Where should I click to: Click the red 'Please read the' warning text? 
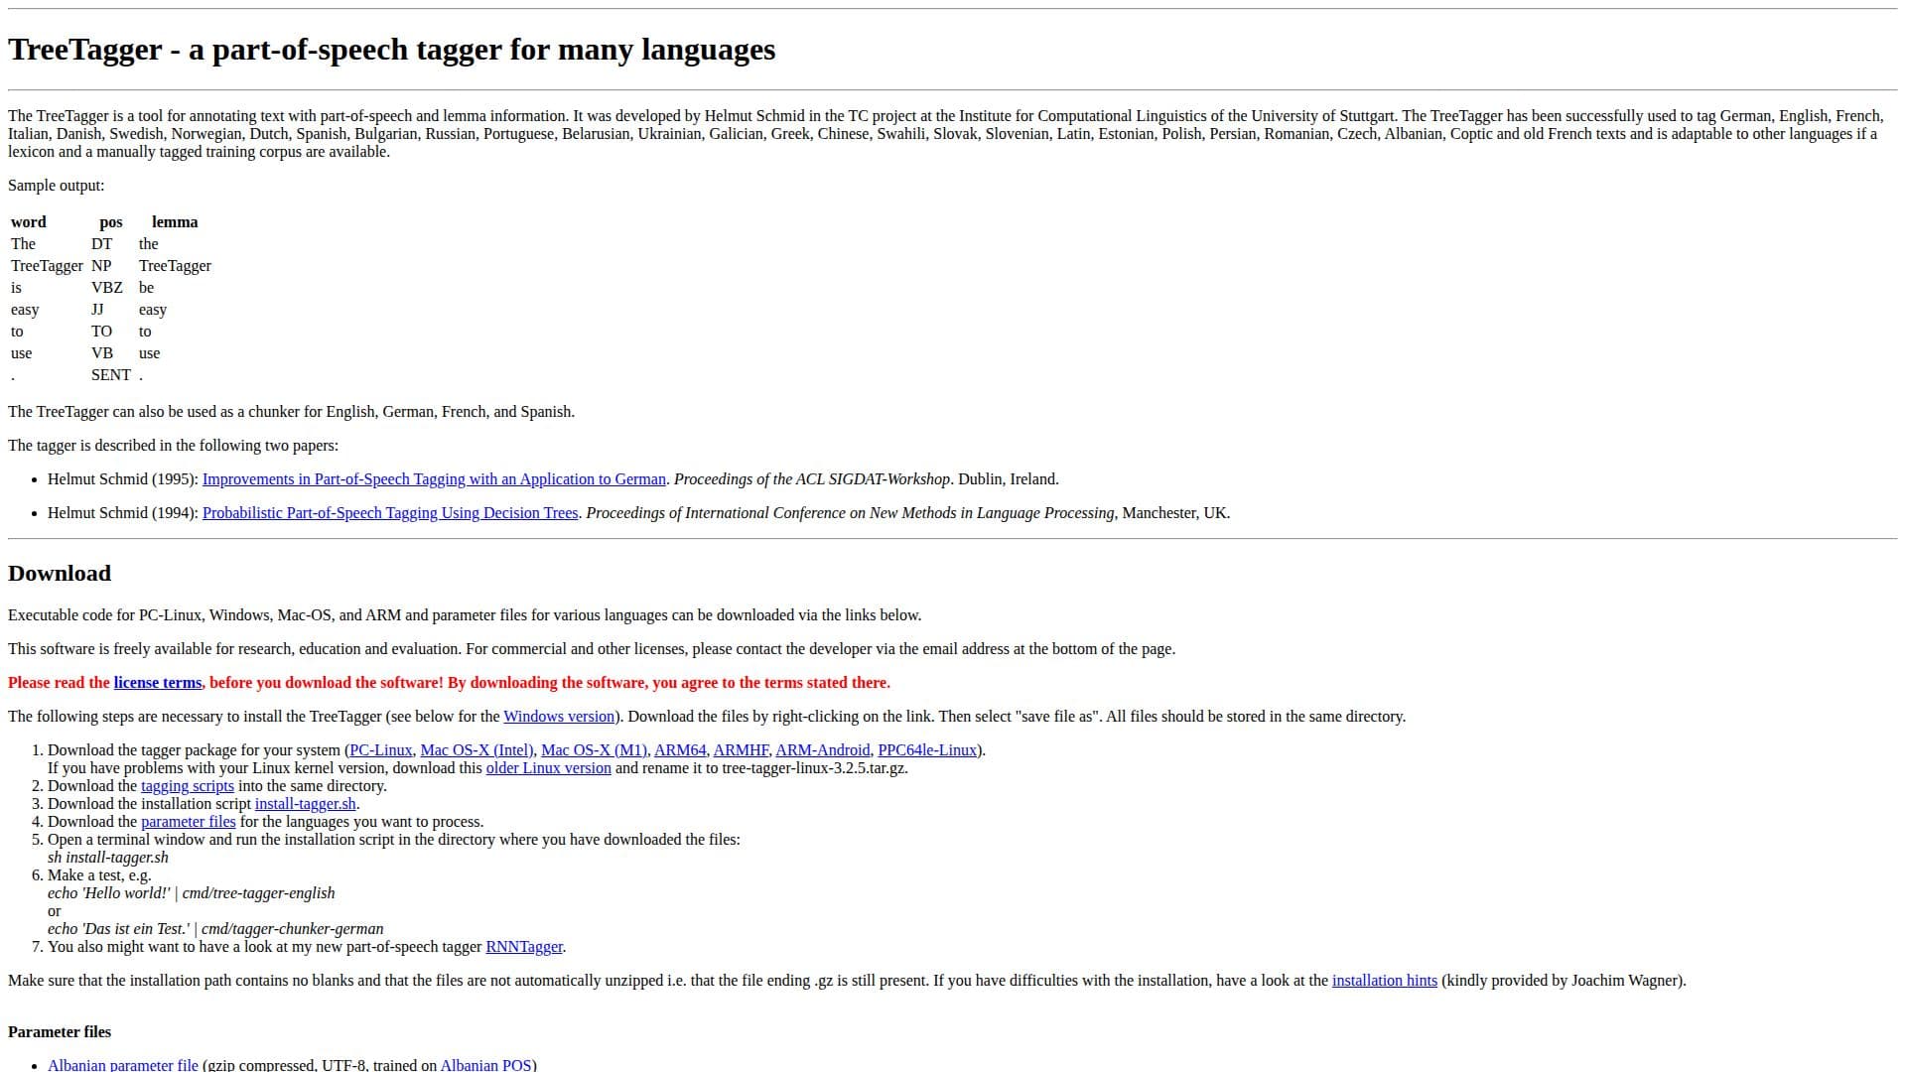pyautogui.click(x=59, y=683)
